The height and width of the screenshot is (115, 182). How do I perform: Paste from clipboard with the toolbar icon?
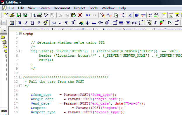point(74,15)
